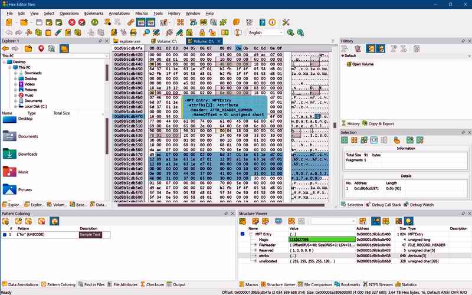Click the red stop icon in toolbar
Image resolution: width=472 pixels, height=295 pixels.
click(x=72, y=22)
